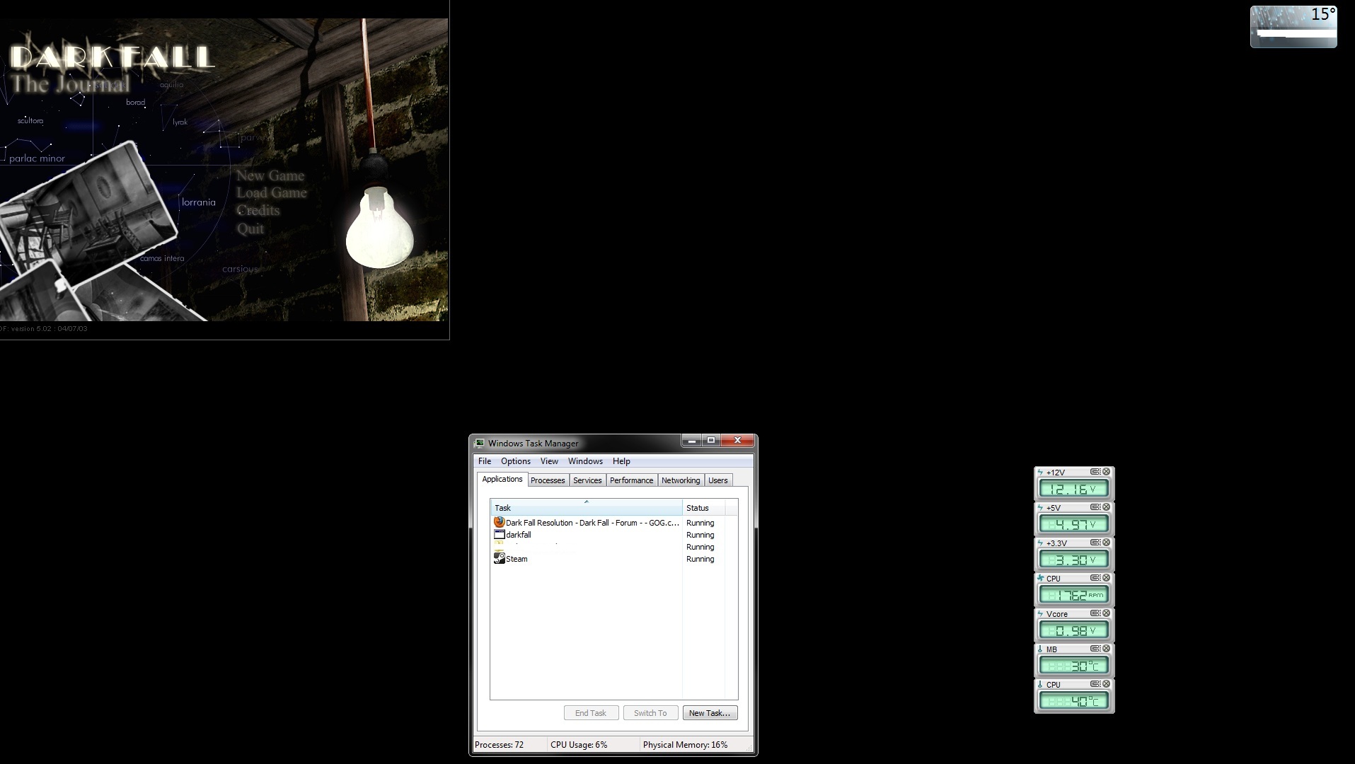Click the 1762 RPM fan speed display
The image size is (1355, 764).
click(x=1074, y=594)
